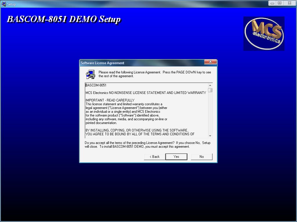Click the MCS electronics logo
The height and width of the screenshot is (222, 297).
(x=264, y=34)
